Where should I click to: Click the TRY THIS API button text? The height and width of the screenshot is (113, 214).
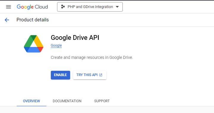tap(87, 75)
